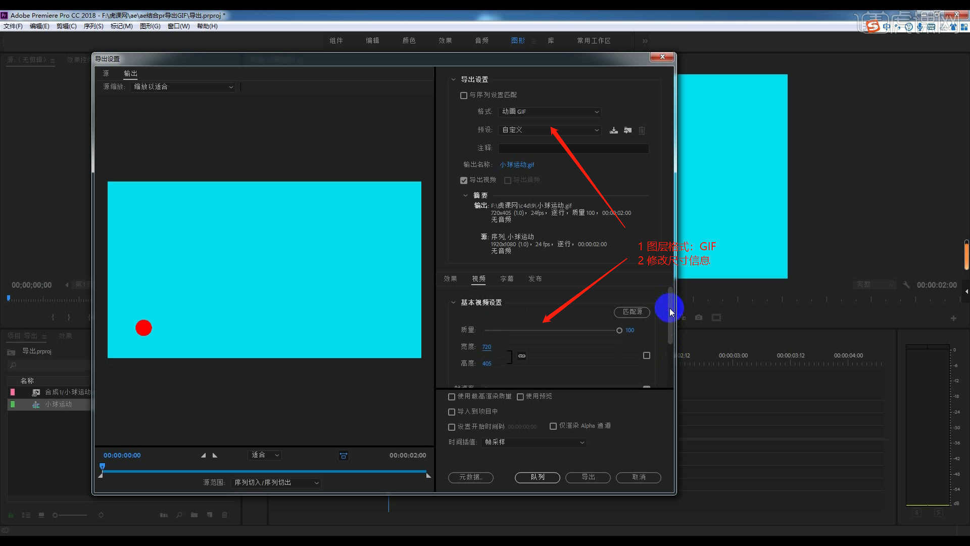Screen dimensions: 970x546
Task: Toggle the width-height link constraint icon
Action: [522, 356]
